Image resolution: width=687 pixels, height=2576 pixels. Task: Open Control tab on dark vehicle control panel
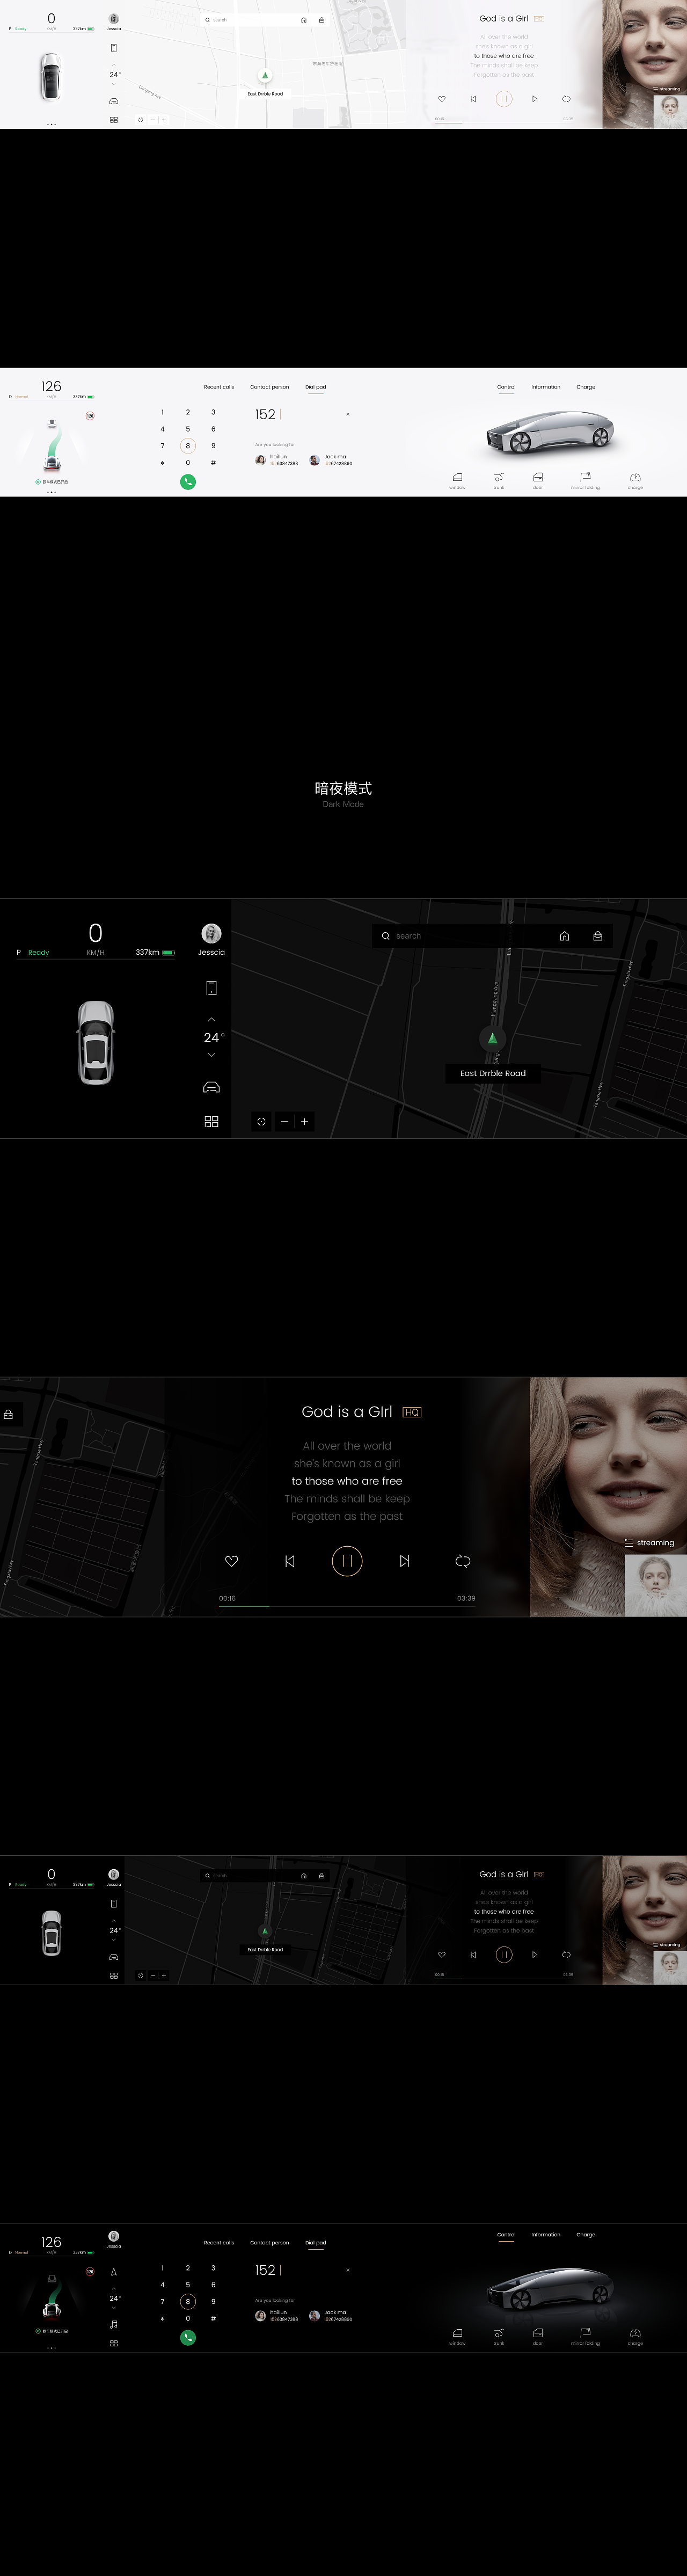507,2234
